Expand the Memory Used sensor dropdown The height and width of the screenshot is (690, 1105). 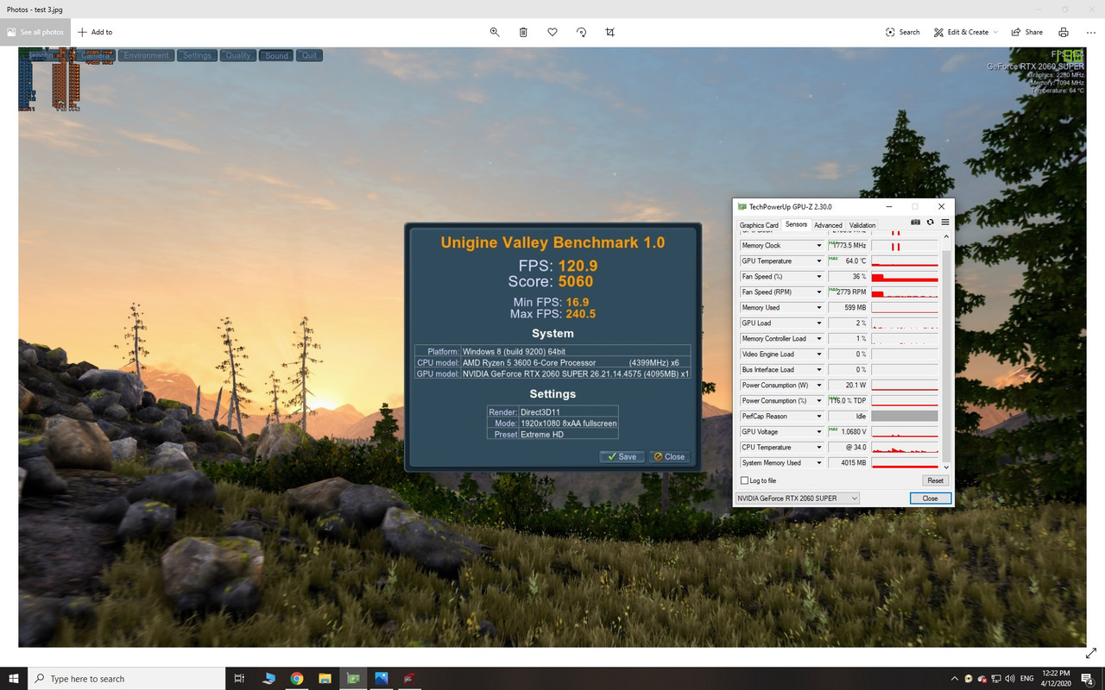[x=819, y=308]
